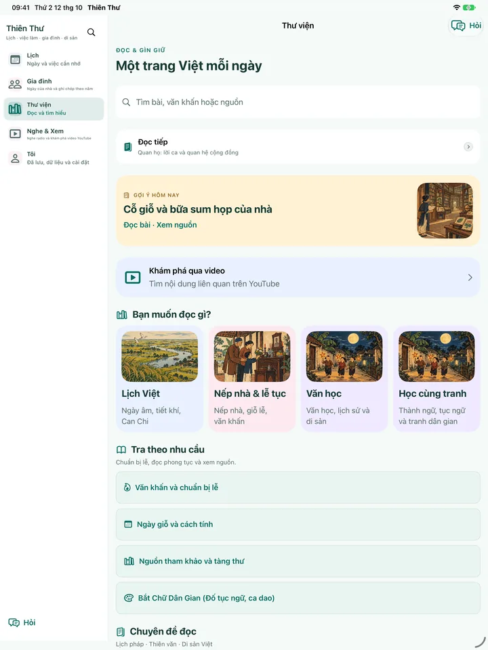Click the Xem nguồn link
This screenshot has height=650, width=488.
pos(177,225)
